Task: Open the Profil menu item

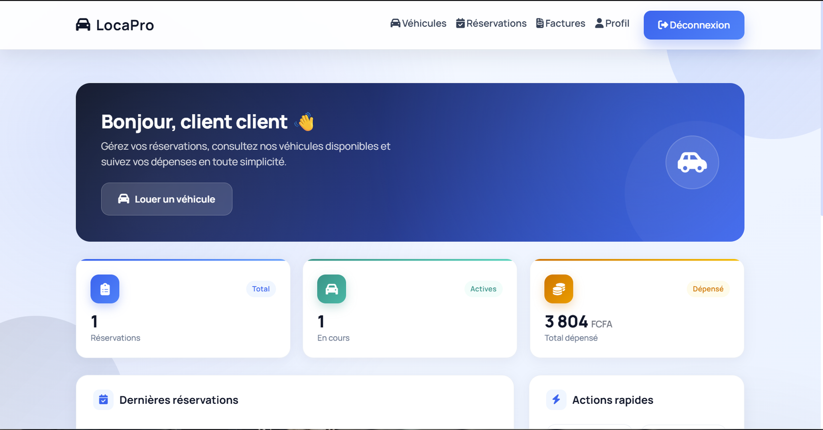Action: (612, 23)
